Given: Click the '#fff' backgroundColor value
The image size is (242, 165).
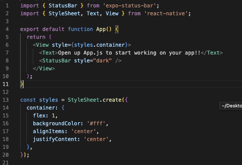Looking at the screenshot, I should point(96,124).
